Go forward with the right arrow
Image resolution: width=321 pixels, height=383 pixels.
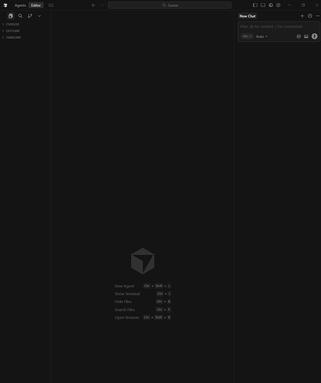102,5
